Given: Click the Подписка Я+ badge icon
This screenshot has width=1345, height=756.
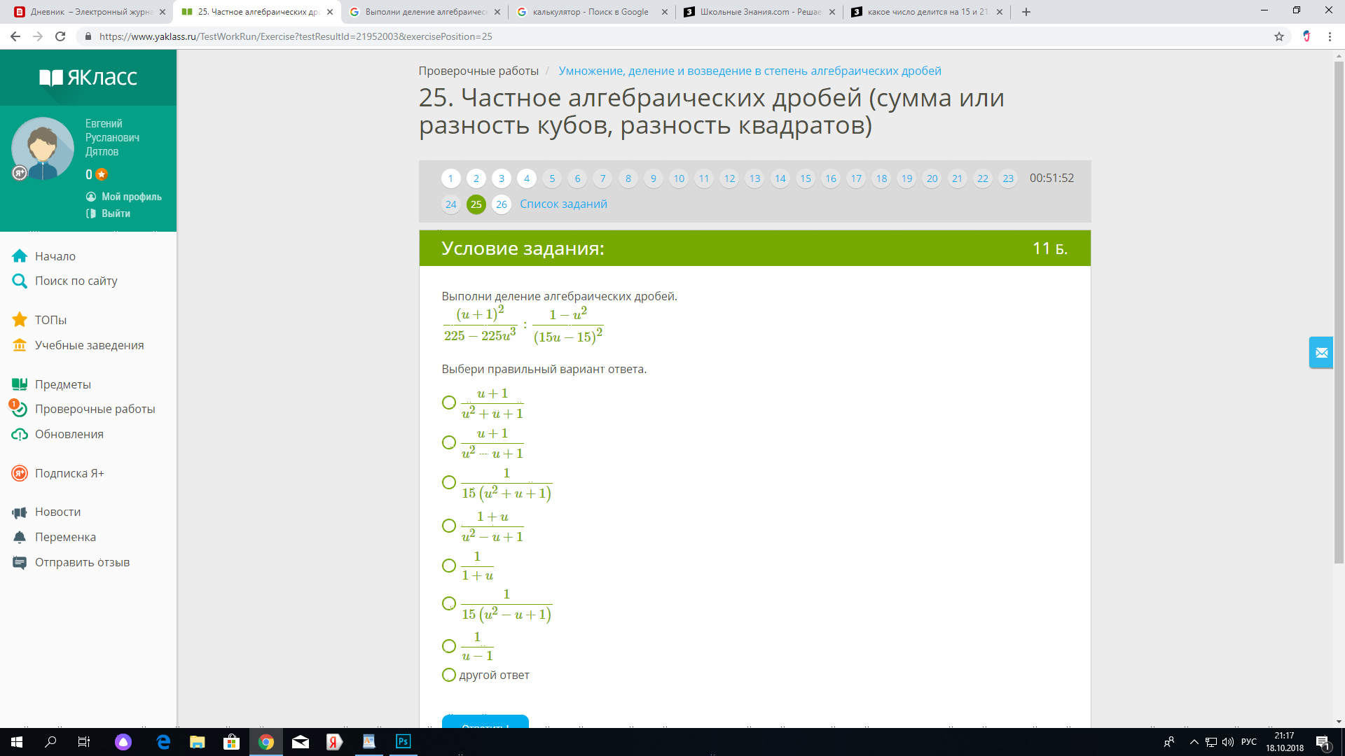Looking at the screenshot, I should click(x=20, y=473).
